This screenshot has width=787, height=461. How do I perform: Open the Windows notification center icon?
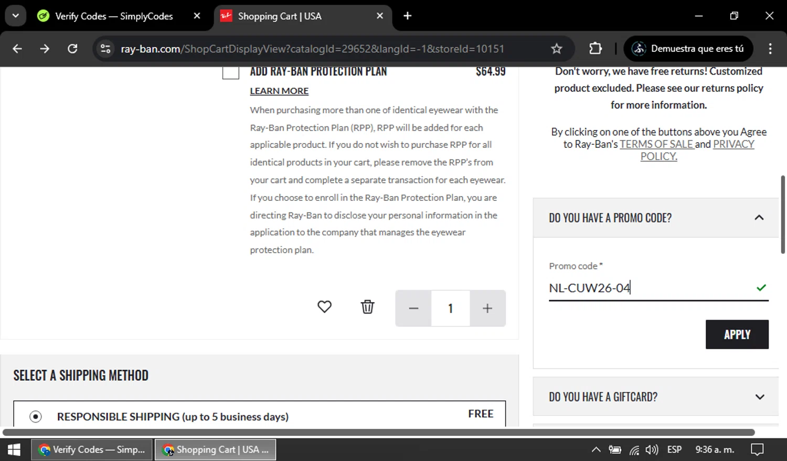757,449
